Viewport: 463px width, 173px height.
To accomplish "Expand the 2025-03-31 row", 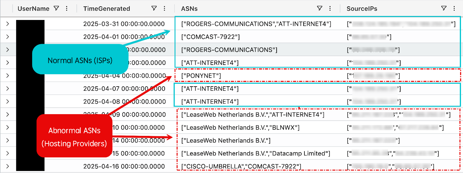I will (8, 24).
